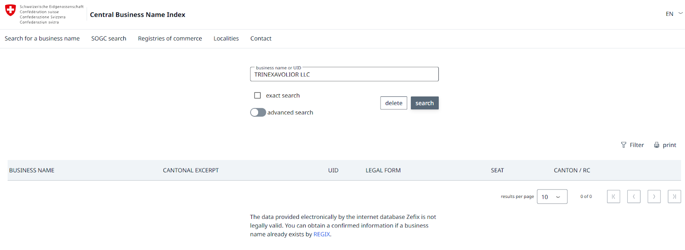Click the Filter funnel icon
685x250 pixels.
tap(623, 145)
